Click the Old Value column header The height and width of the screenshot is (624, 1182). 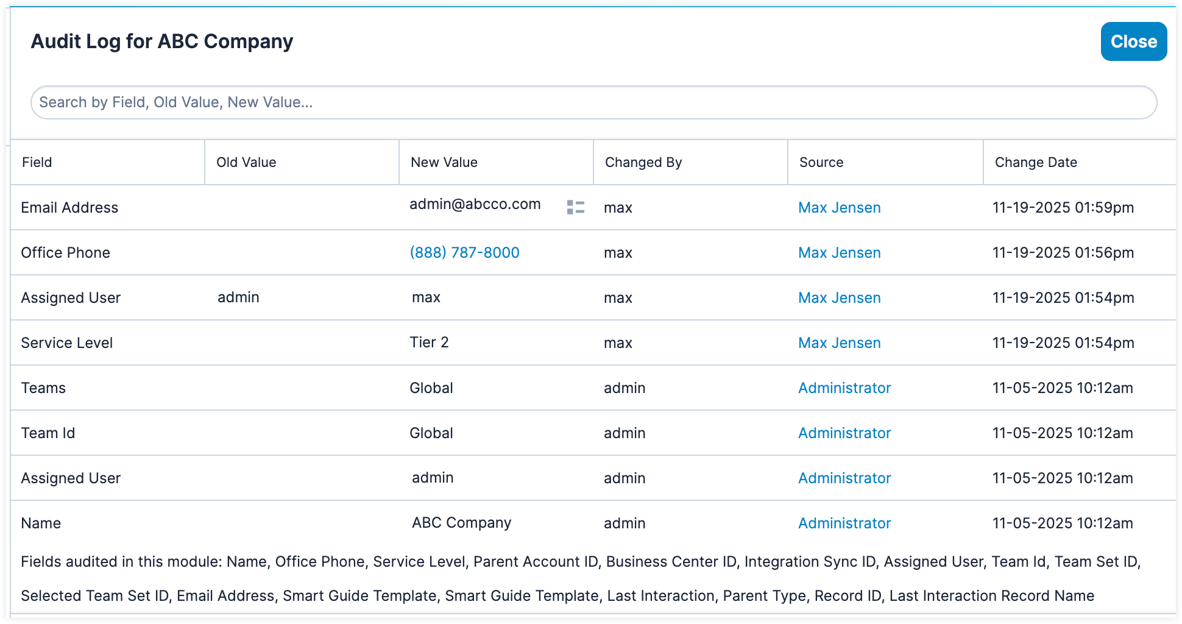(246, 162)
